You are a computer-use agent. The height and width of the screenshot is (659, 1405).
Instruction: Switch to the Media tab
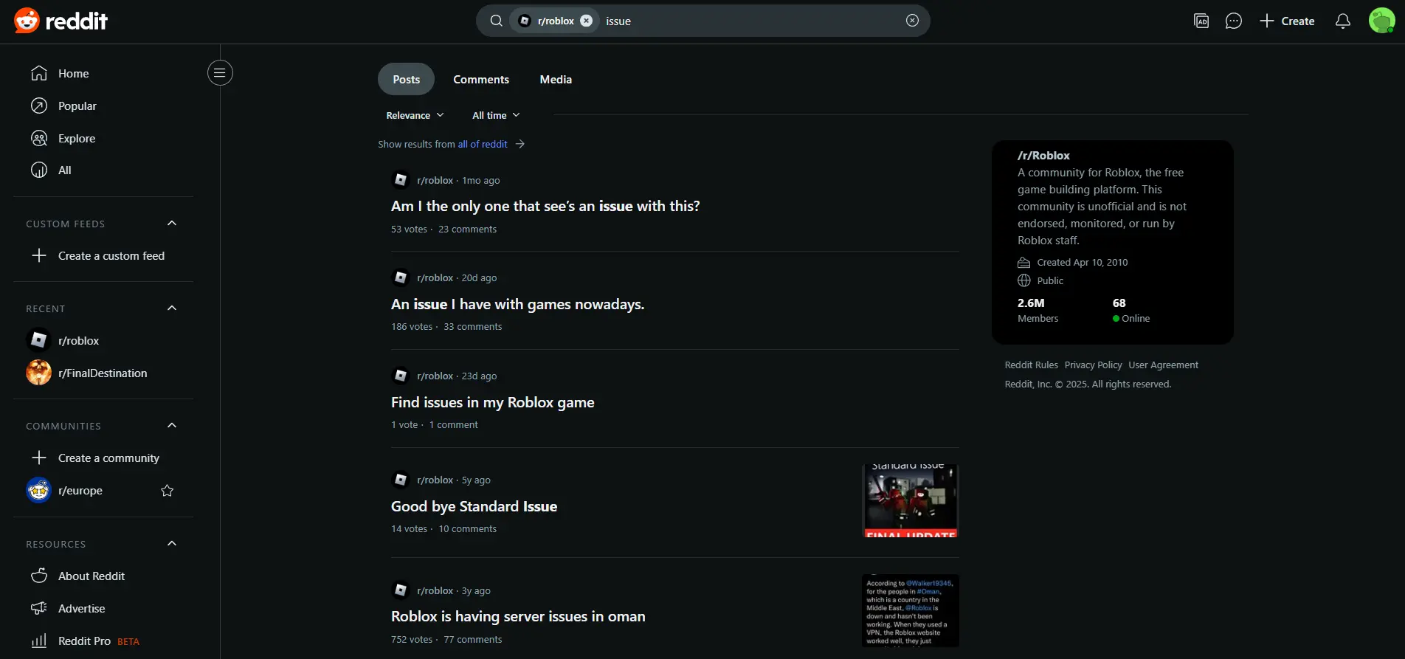[x=556, y=80]
